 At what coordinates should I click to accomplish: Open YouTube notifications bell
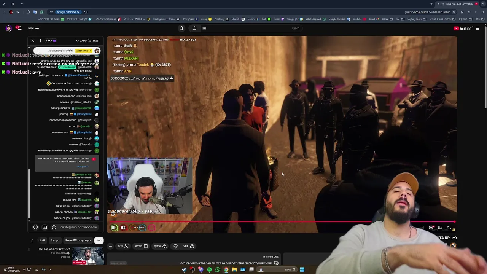point(18,28)
